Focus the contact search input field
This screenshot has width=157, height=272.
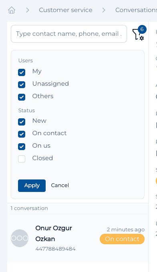click(69, 34)
